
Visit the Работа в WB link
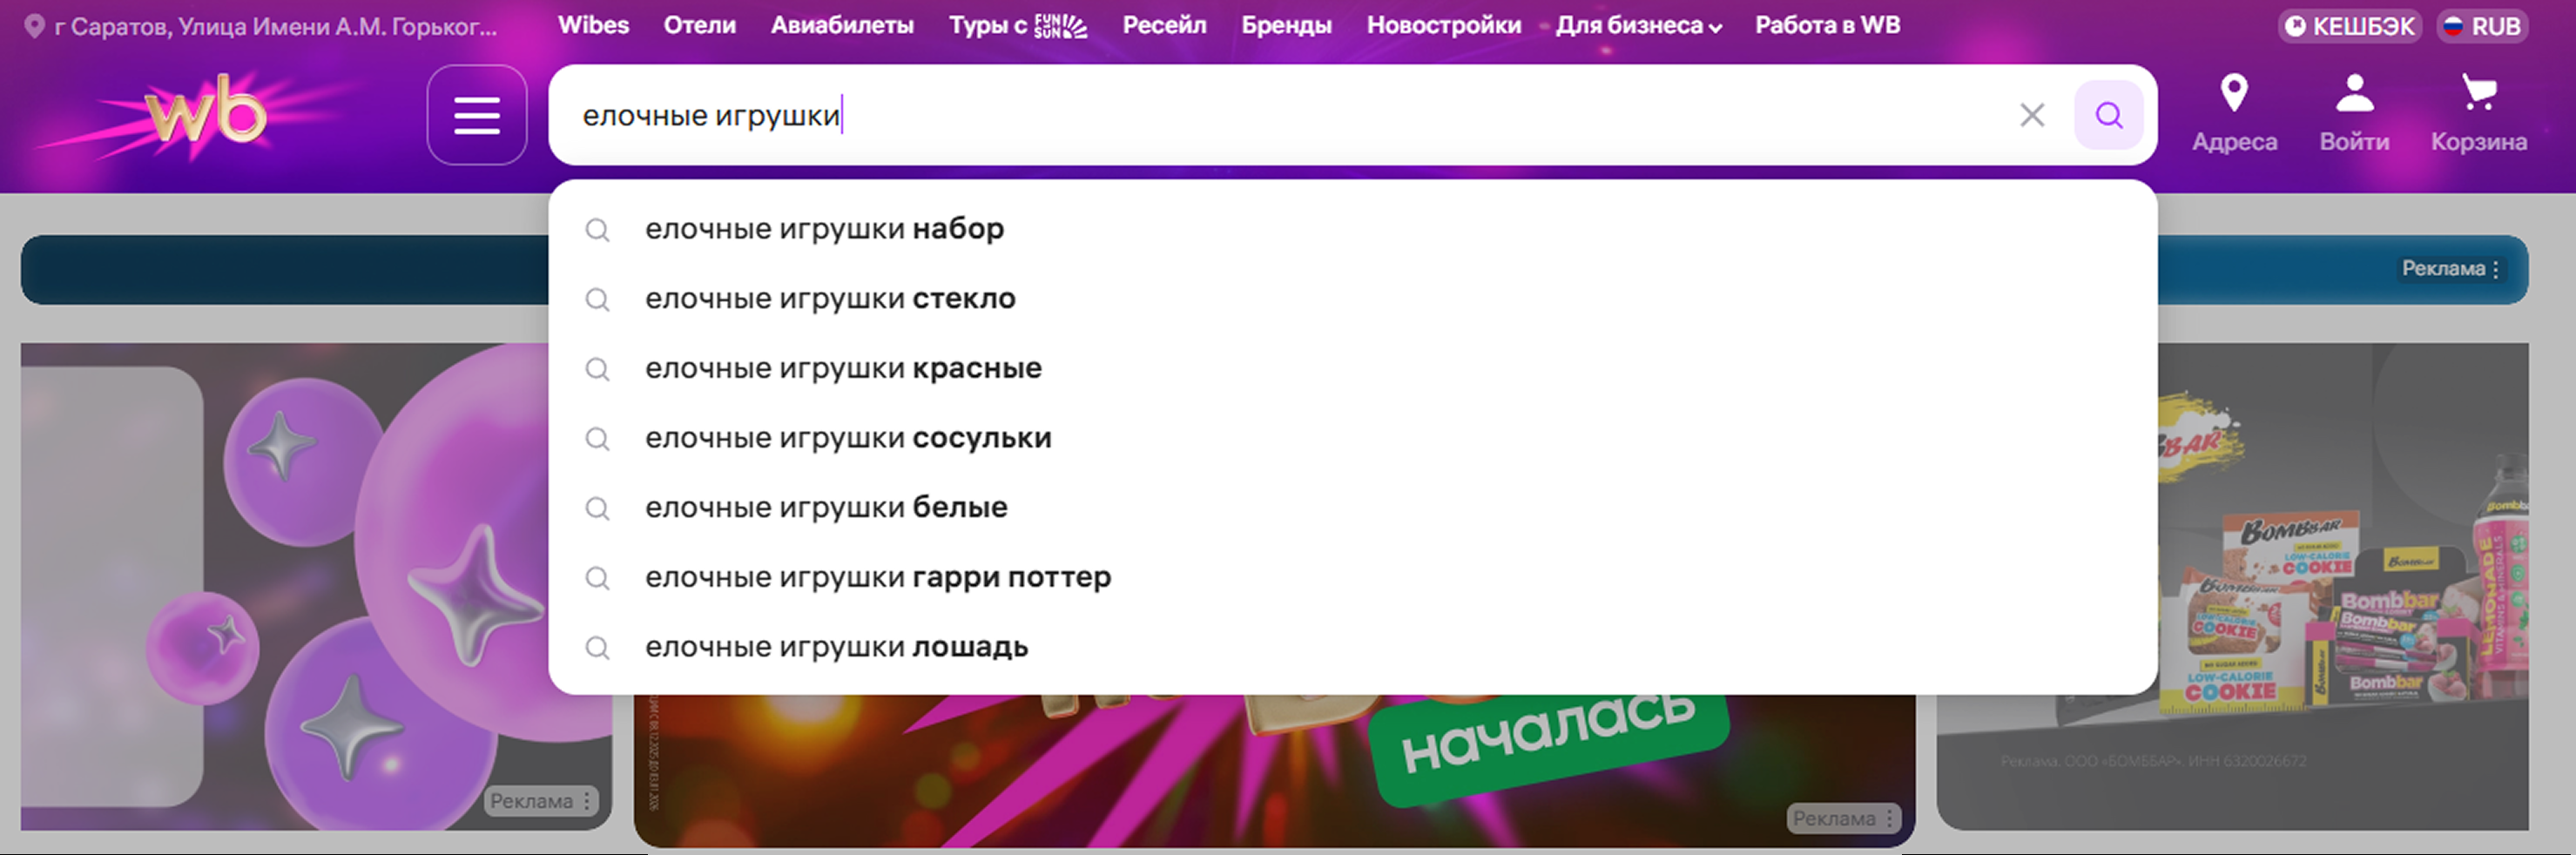click(1827, 26)
